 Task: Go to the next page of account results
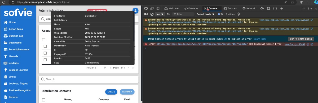coord(128,68)
